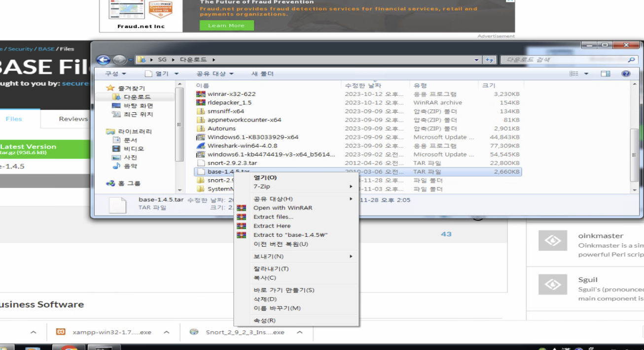Select the appnetworkcounter-x64 file row
Screen dimensions: 644x350
(358, 120)
